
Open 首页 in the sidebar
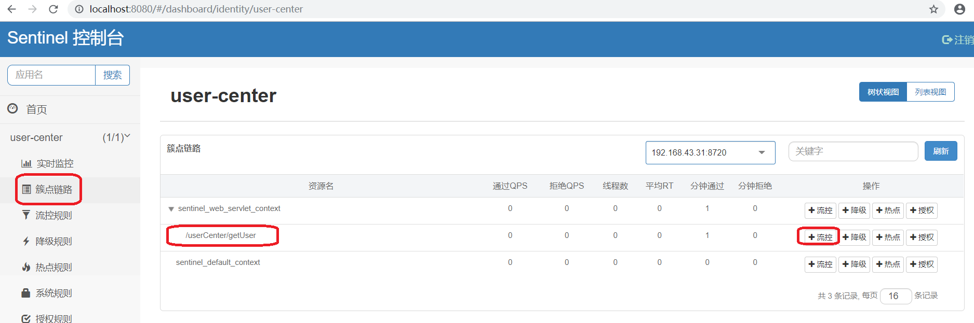(36, 109)
